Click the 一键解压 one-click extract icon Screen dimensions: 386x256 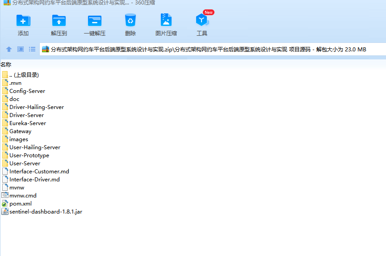pos(95,21)
